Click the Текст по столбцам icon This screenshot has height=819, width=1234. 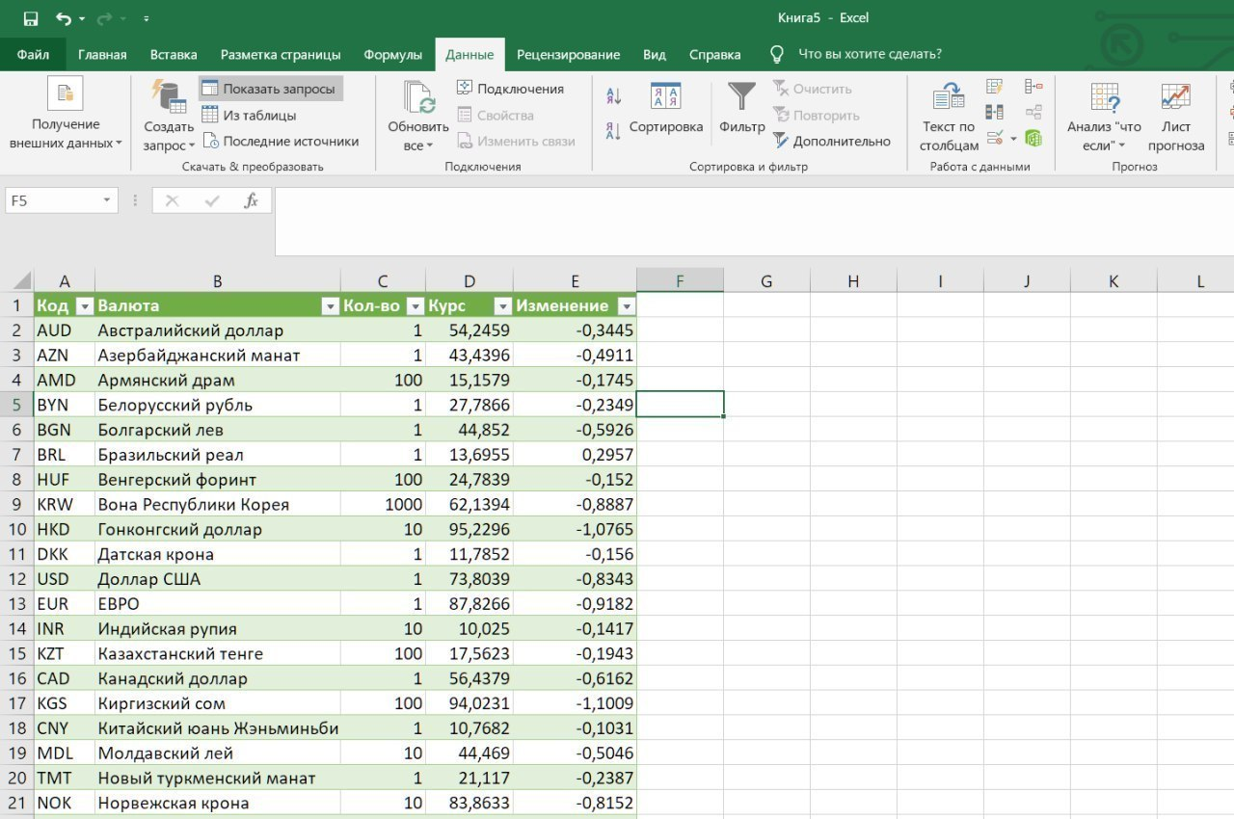pos(949,118)
